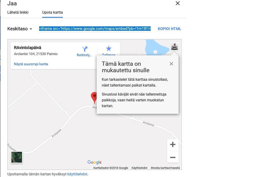Image resolution: width=267 pixels, height=177 pixels.
Task: Click the user profile picture on map
Action: (x=174, y=46)
